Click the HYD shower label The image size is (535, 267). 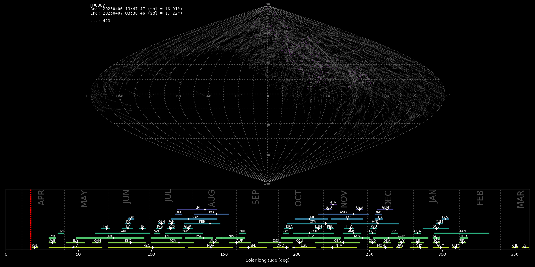(x=375, y=222)
